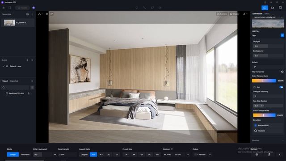The image size is (286, 161).
Task: Choose 16:9 aspect ratio
Action: (x=93, y=154)
